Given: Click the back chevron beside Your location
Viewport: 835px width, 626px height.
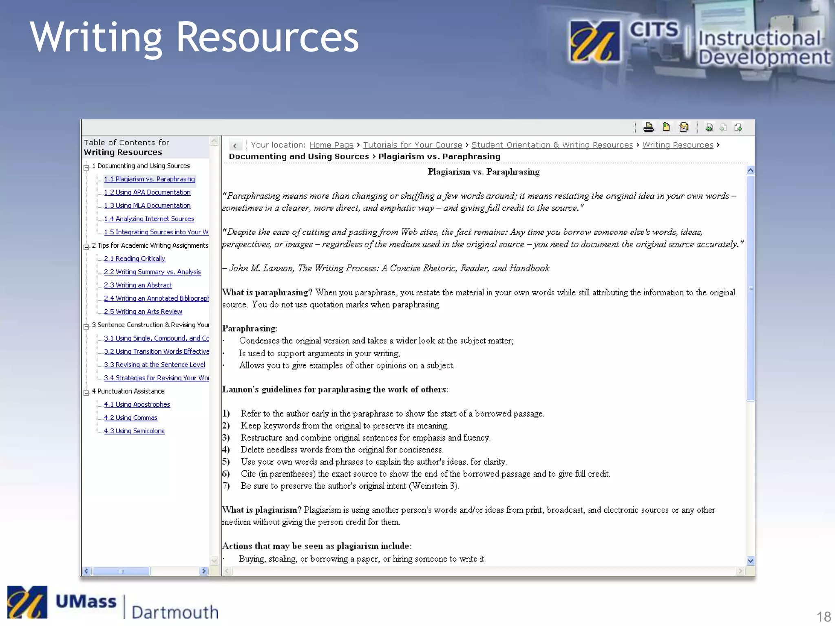Looking at the screenshot, I should coord(235,145).
